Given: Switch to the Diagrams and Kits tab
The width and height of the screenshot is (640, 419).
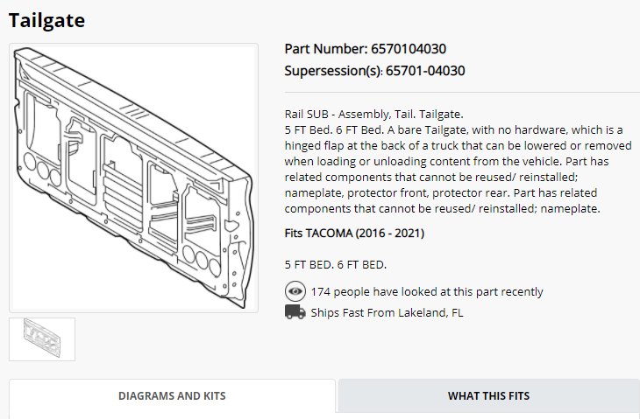Looking at the screenshot, I should pos(172,395).
